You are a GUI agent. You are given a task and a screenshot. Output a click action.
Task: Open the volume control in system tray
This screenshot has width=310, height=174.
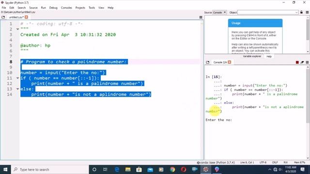click(280, 170)
